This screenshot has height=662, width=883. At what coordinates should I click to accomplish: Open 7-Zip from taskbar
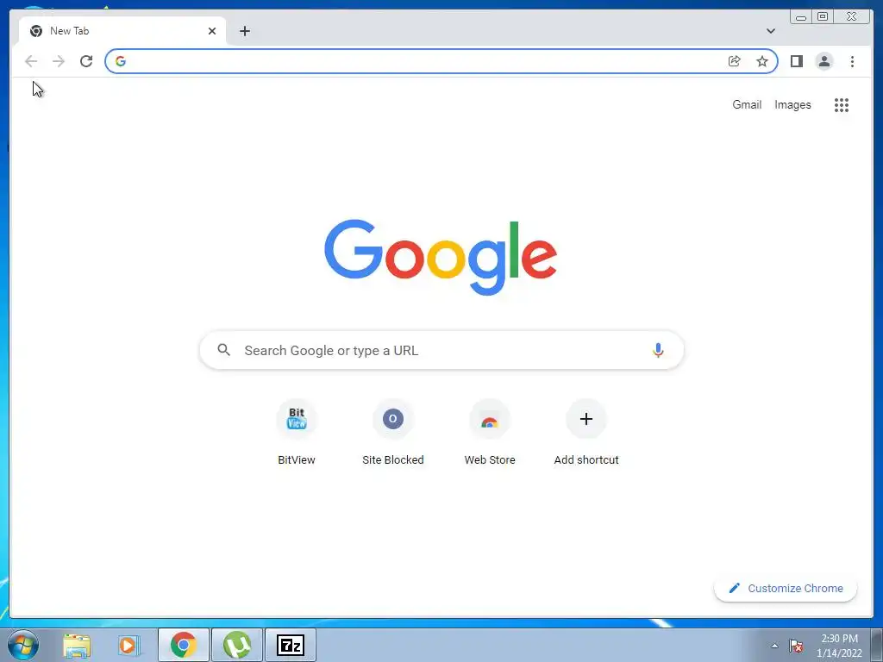pyautogui.click(x=291, y=645)
